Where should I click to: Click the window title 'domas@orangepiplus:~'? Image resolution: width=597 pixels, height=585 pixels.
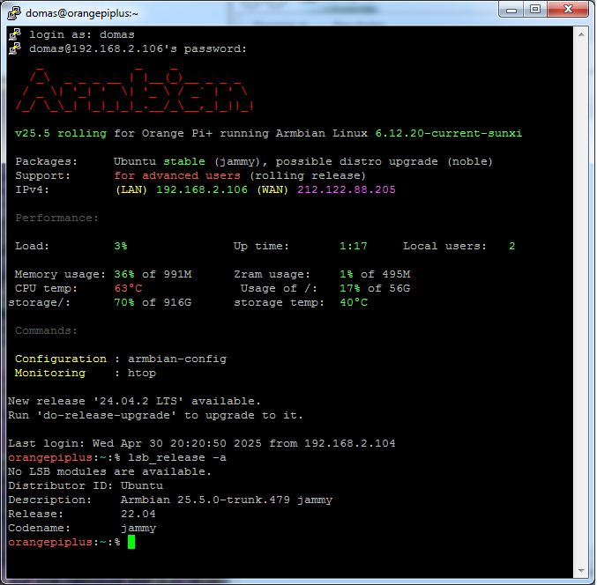coord(82,13)
